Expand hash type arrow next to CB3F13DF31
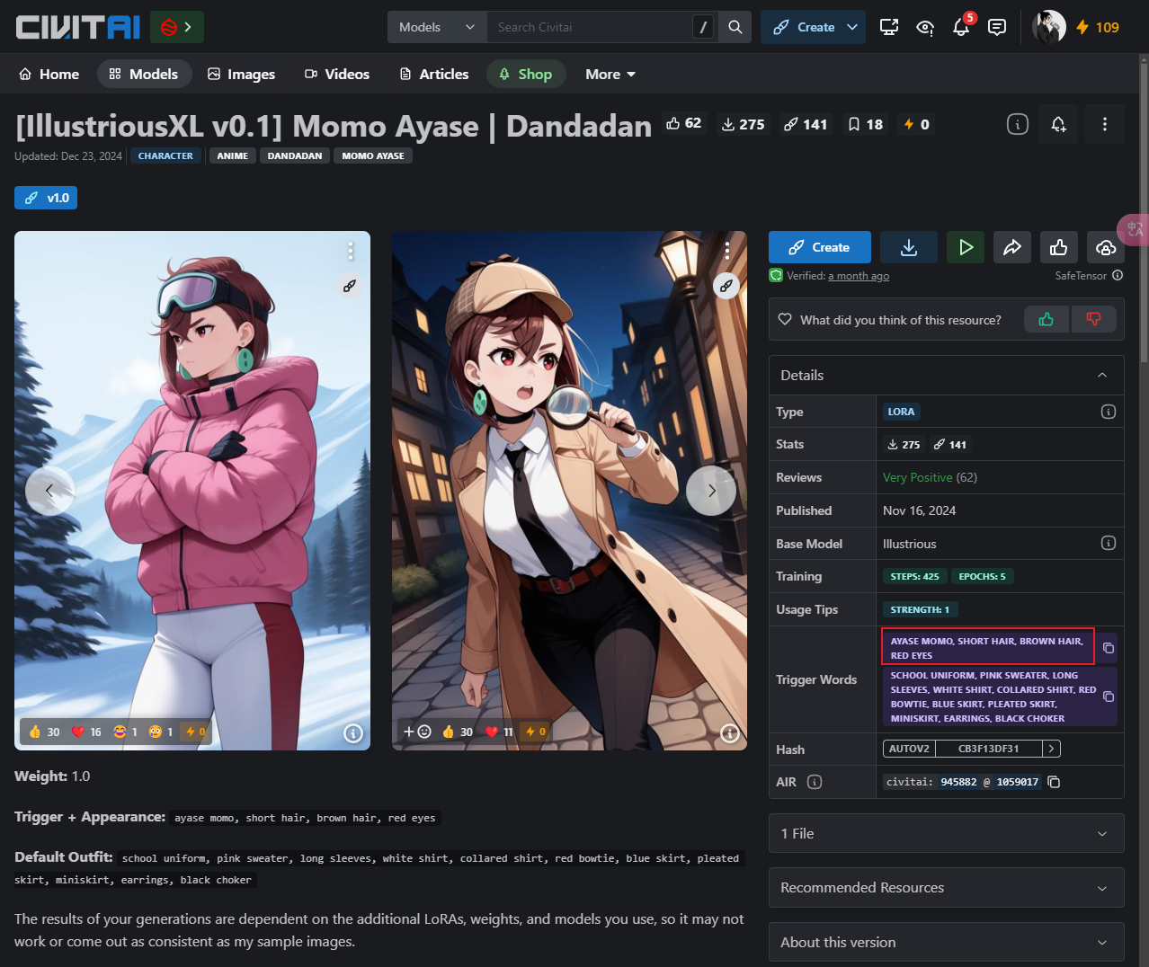 [x=1052, y=749]
